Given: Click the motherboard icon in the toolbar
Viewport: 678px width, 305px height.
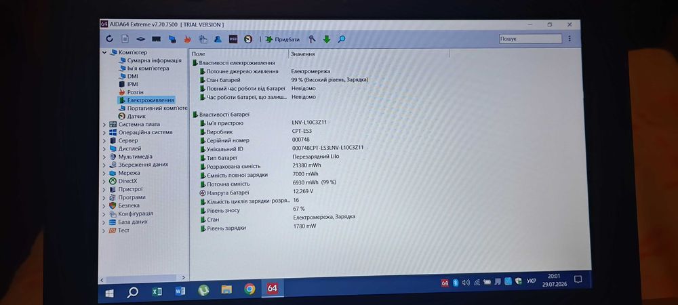Looking at the screenshot, I should pos(140,39).
